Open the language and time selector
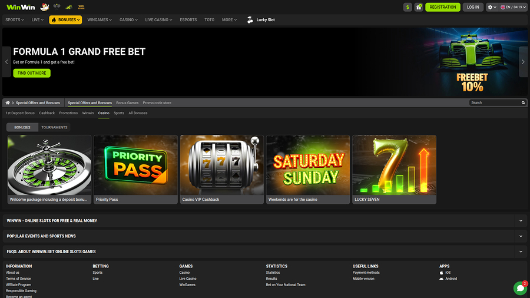Image resolution: width=530 pixels, height=298 pixels. (513, 7)
